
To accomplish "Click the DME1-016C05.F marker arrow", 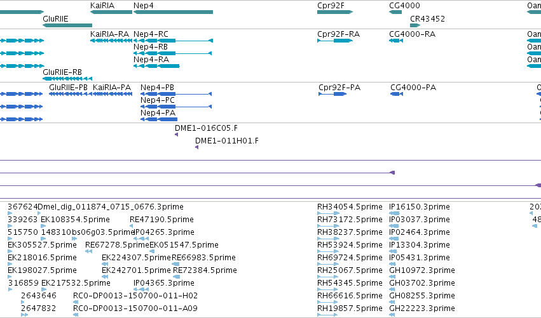I will click(x=176, y=135).
